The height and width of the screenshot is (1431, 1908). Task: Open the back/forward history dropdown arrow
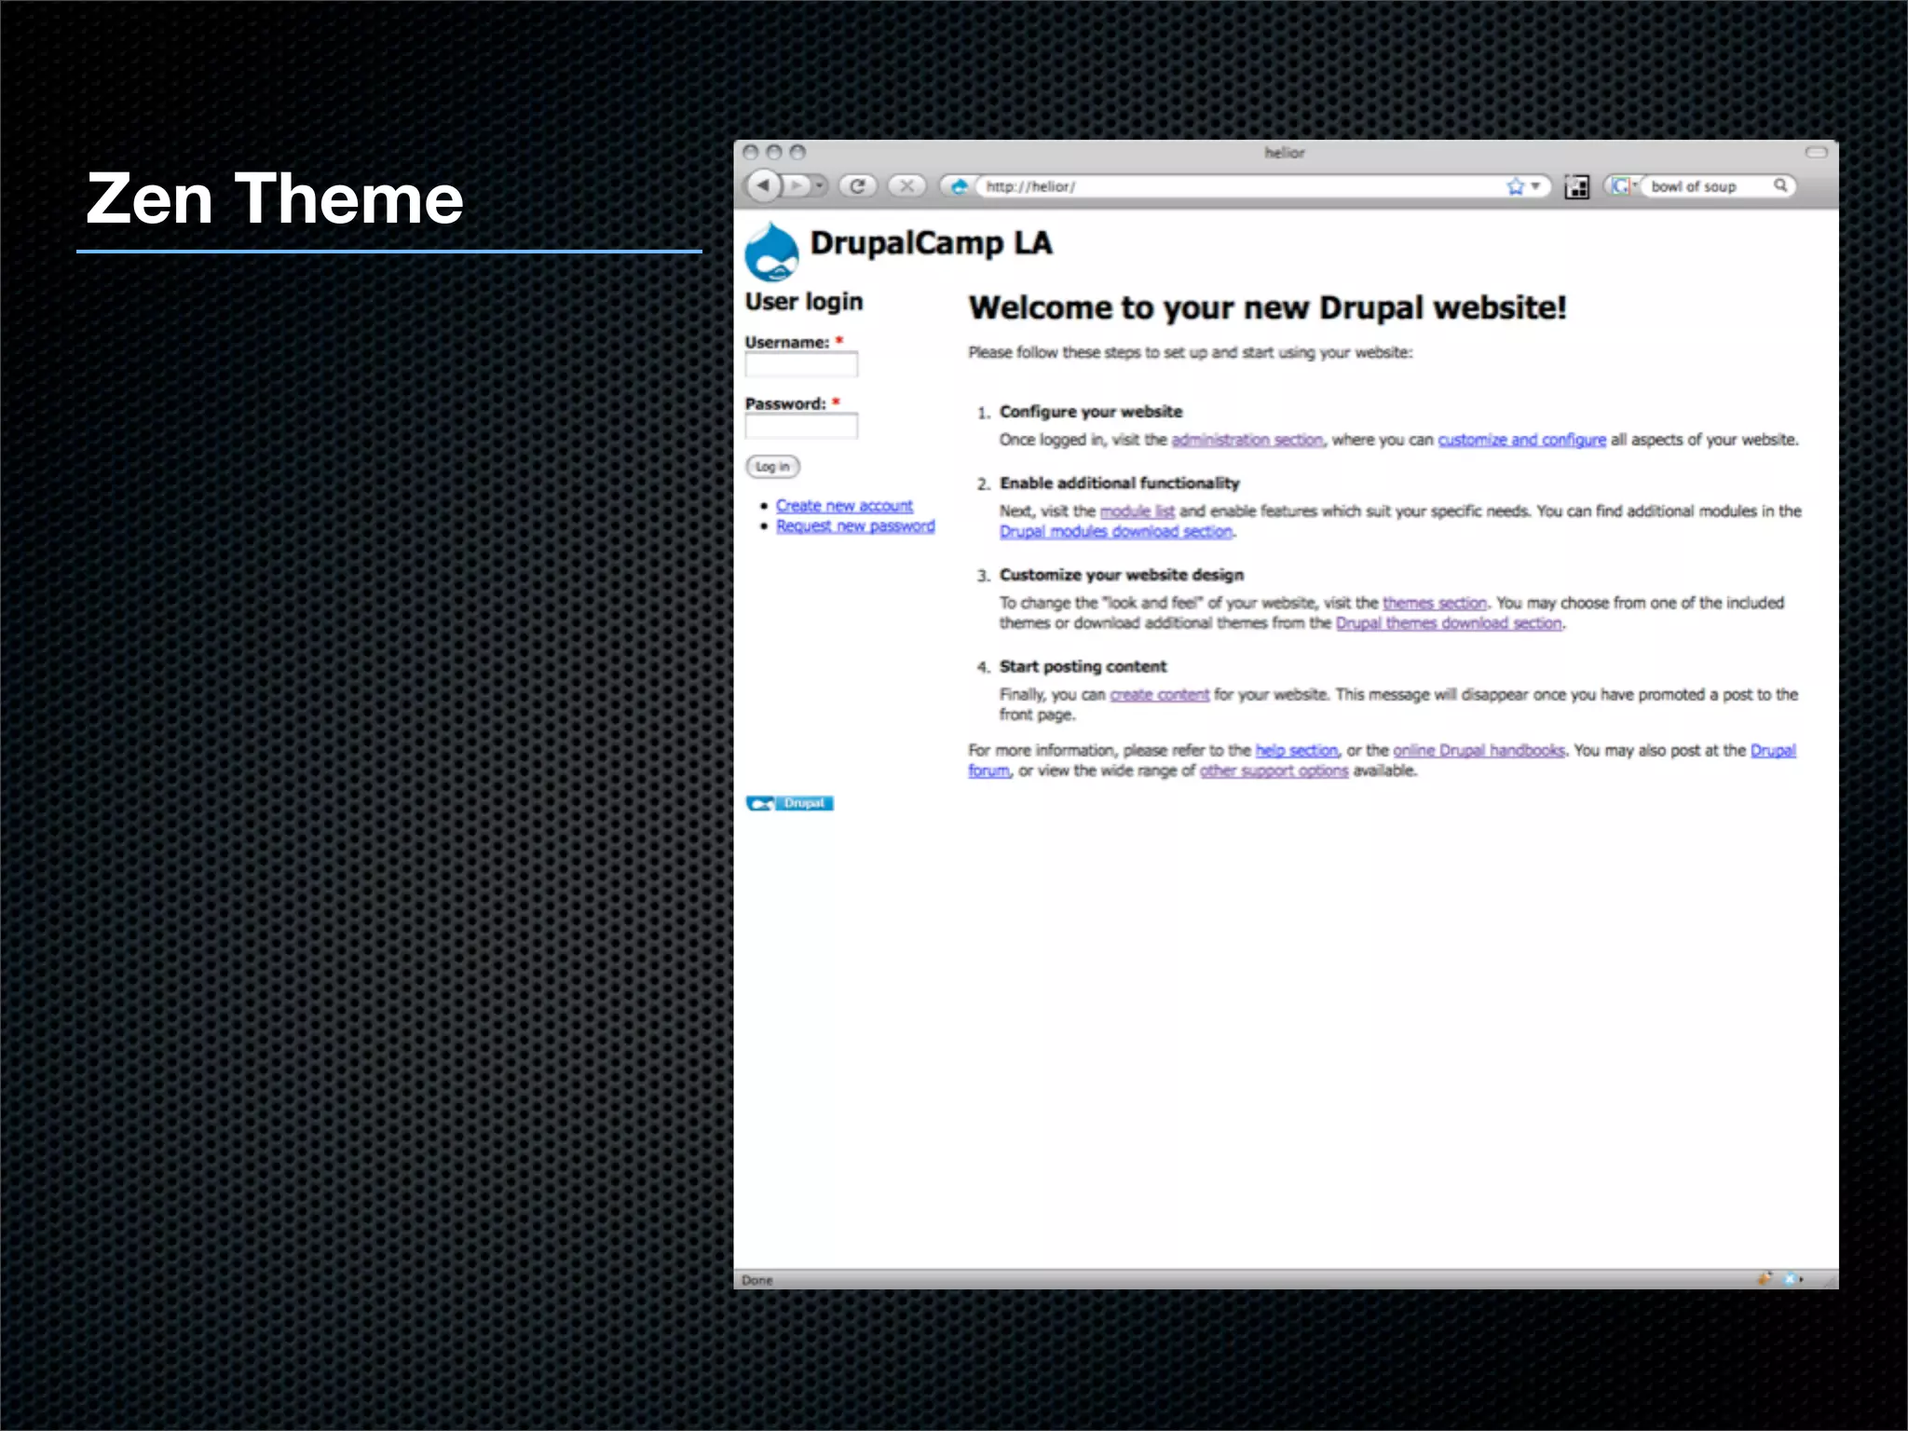819,186
